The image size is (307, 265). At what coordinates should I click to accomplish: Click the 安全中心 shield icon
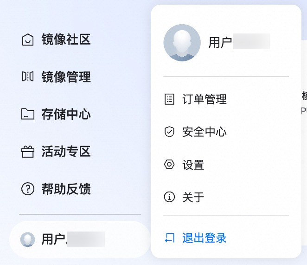click(x=169, y=132)
